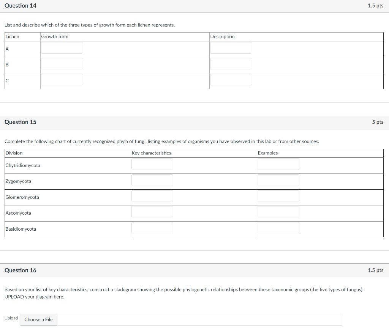Viewport: 389px width, 335px height.
Task: Select the Question 16 heading
Action: [21, 271]
